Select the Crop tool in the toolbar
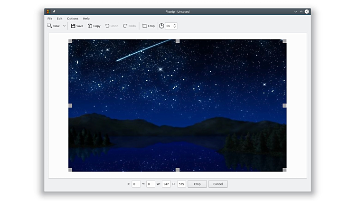The image size is (357, 201). (x=149, y=26)
